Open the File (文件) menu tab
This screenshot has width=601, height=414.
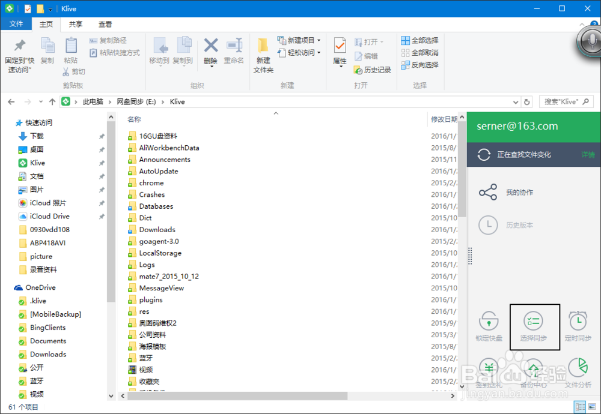click(16, 24)
